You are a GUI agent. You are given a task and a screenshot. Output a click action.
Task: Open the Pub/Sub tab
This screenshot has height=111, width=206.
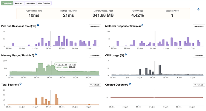19,3
